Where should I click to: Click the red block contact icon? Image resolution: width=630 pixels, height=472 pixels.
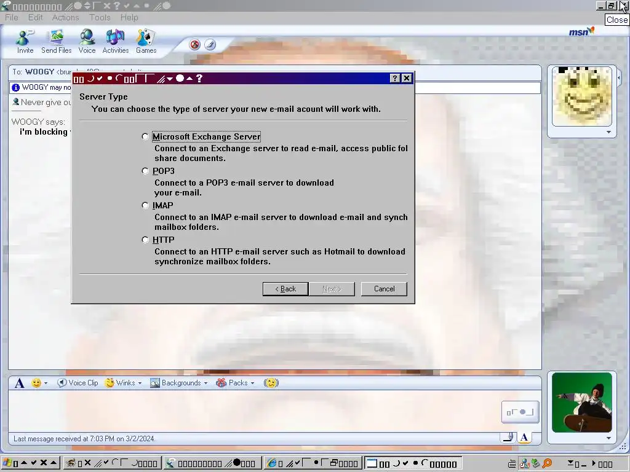click(x=195, y=44)
